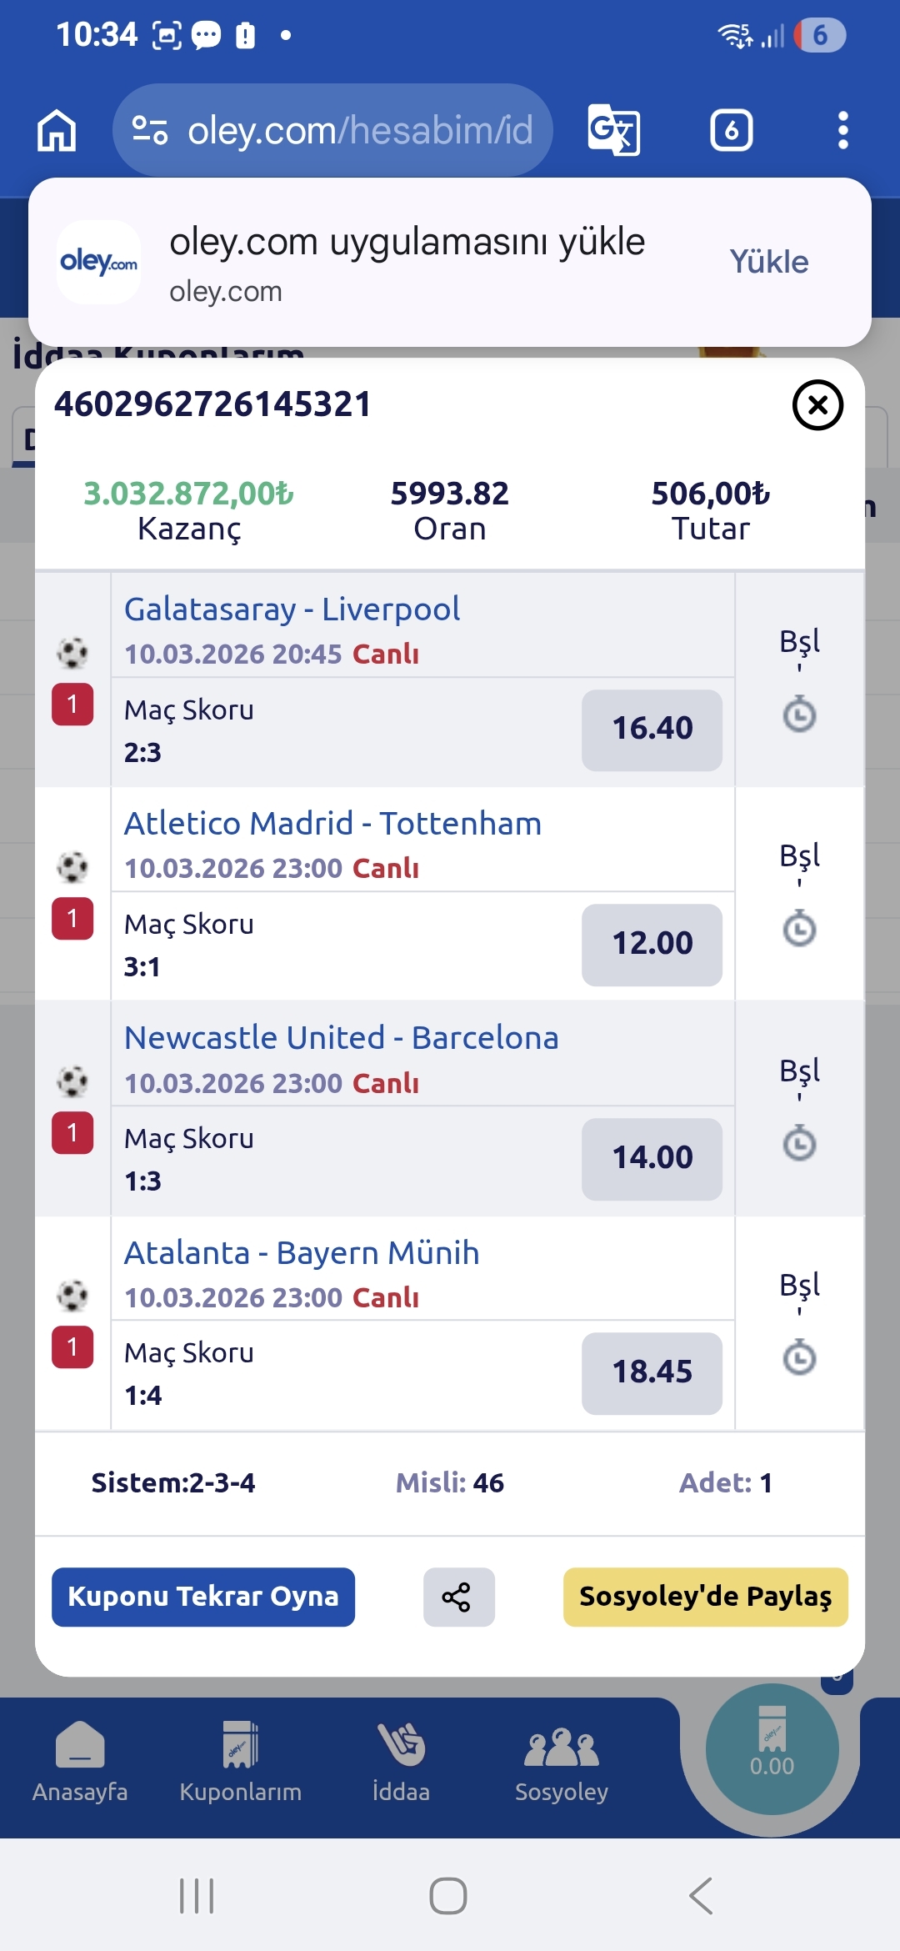This screenshot has height=1951, width=900.
Task: Open Atletico Madrid - Tottenham match link
Action: pos(332,824)
